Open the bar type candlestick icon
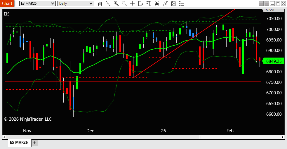The width and height of the screenshot is (287, 149). coord(100,4)
